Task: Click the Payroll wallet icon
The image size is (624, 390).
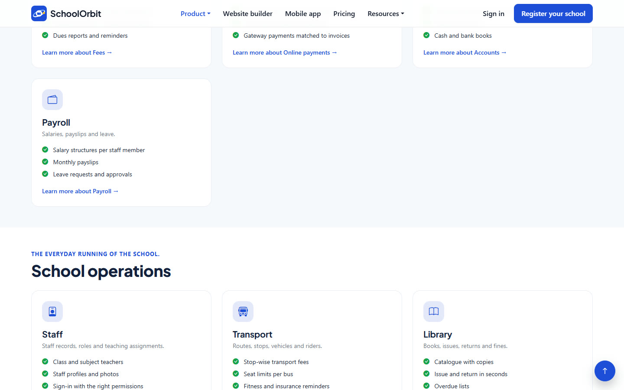Action: pyautogui.click(x=52, y=100)
